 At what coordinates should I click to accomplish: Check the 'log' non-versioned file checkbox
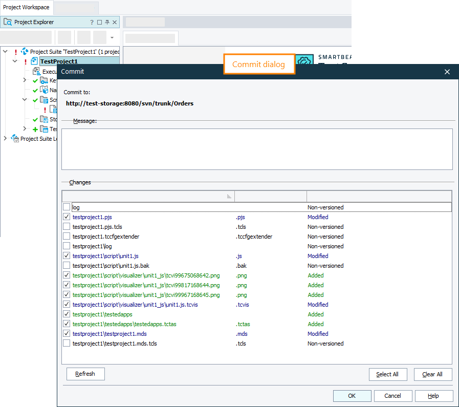[x=67, y=207]
